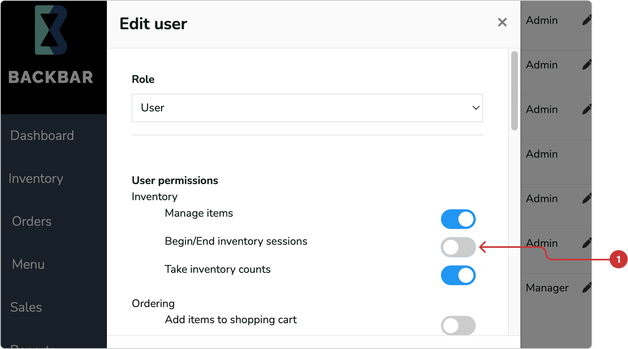Click the dialog's vertical scrollbar

click(514, 91)
